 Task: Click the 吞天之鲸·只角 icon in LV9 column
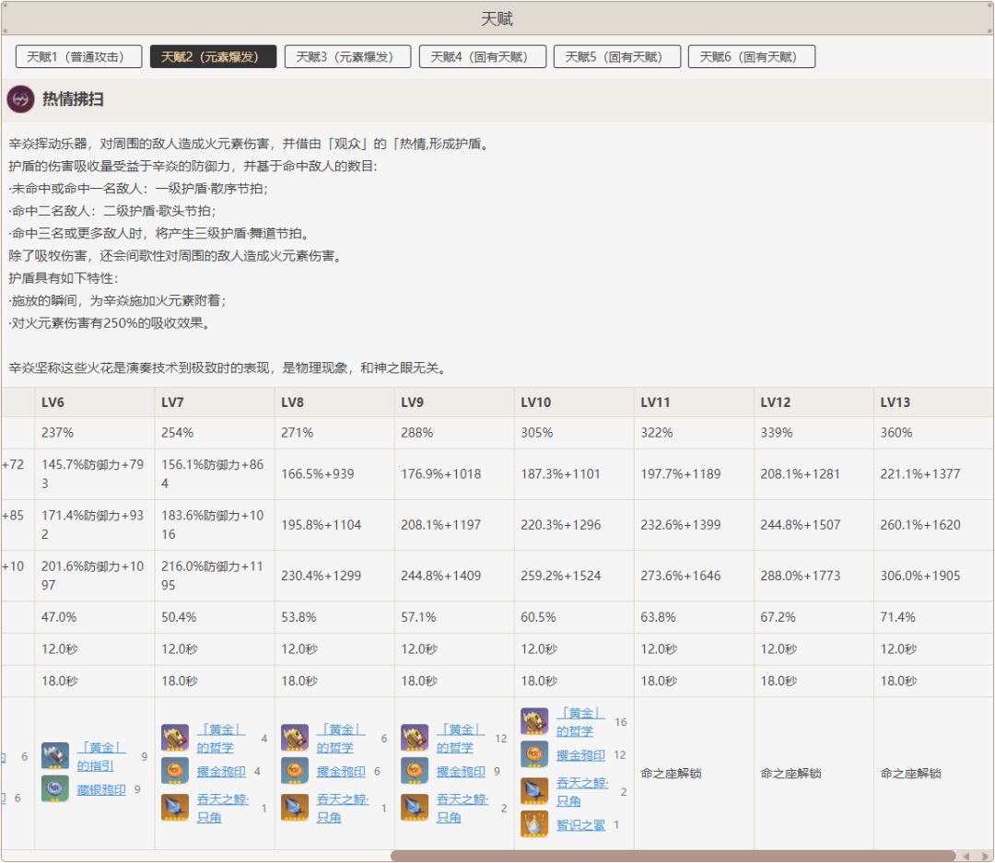click(415, 807)
